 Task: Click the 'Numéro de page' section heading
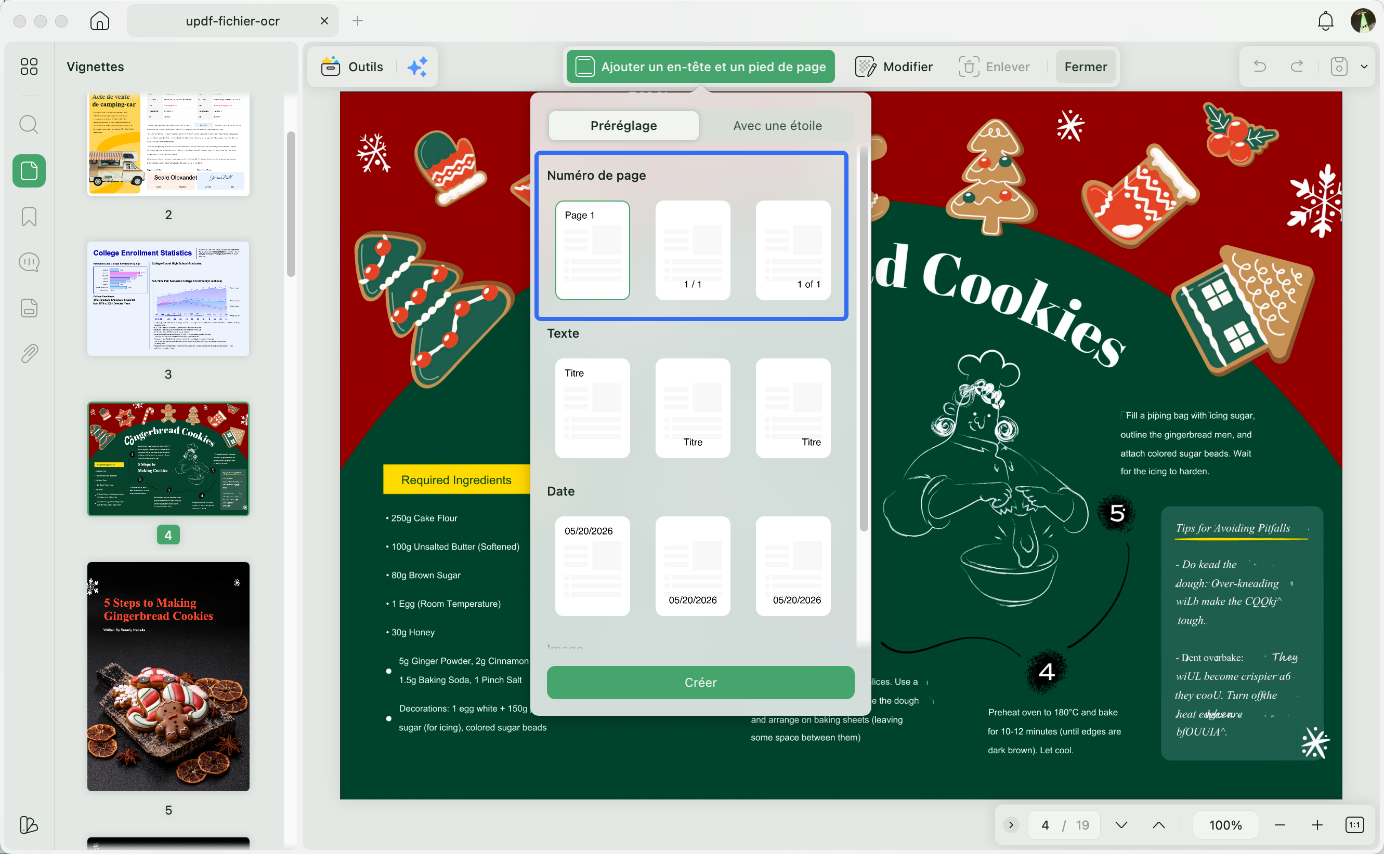pyautogui.click(x=596, y=175)
